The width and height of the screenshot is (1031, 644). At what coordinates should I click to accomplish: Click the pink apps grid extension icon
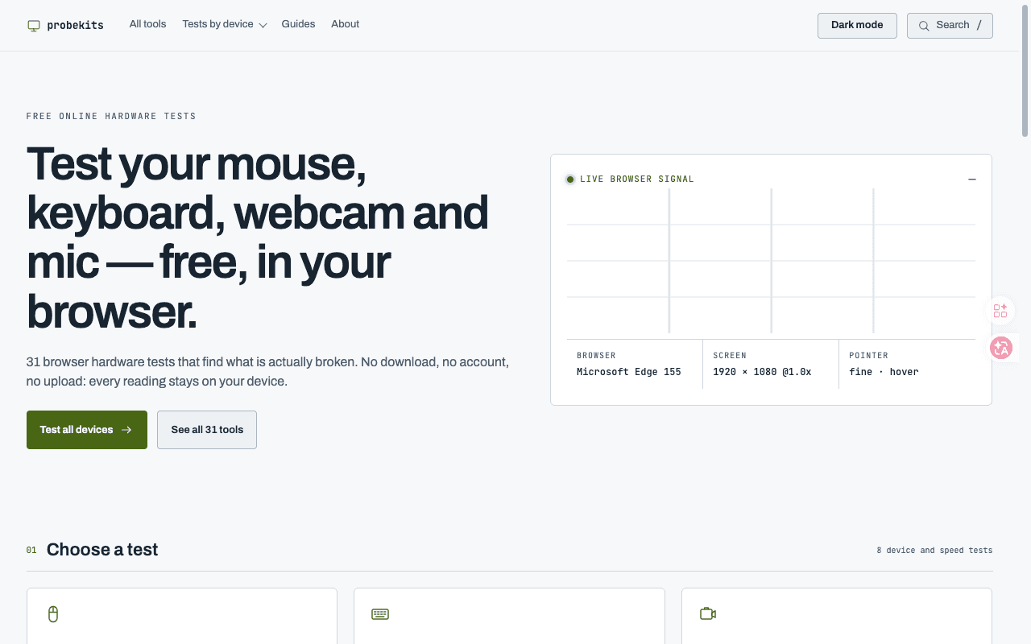click(1000, 311)
